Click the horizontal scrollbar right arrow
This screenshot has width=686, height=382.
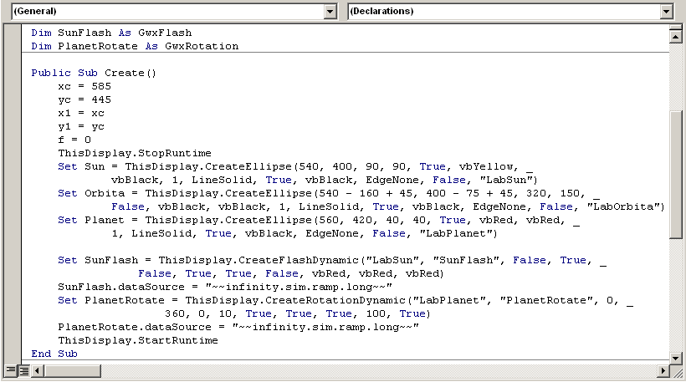click(663, 371)
